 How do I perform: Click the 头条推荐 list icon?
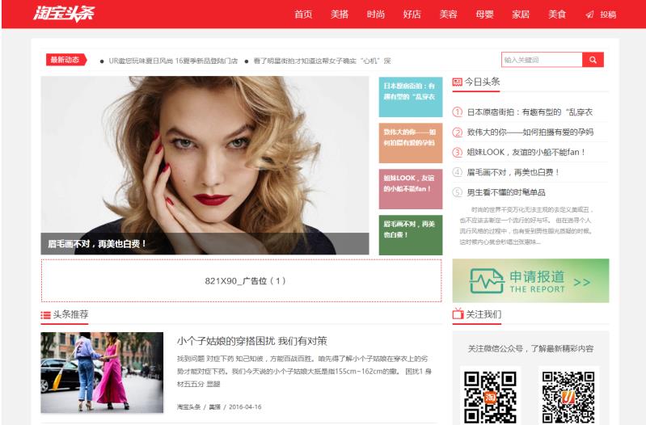45,315
